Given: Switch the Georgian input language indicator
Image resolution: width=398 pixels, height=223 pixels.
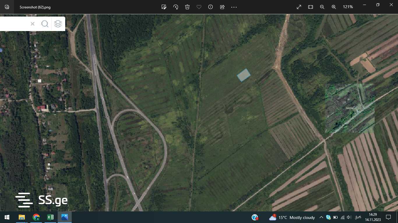Looking at the screenshot, I should 358,217.
